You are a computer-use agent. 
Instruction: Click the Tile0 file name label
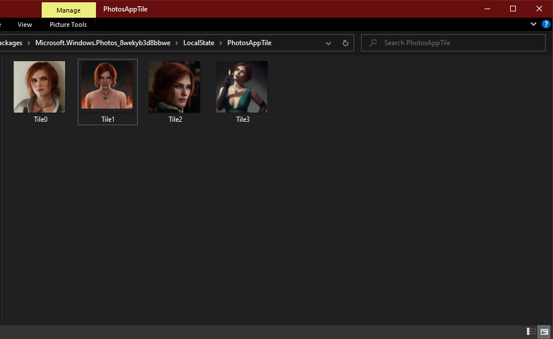click(41, 119)
